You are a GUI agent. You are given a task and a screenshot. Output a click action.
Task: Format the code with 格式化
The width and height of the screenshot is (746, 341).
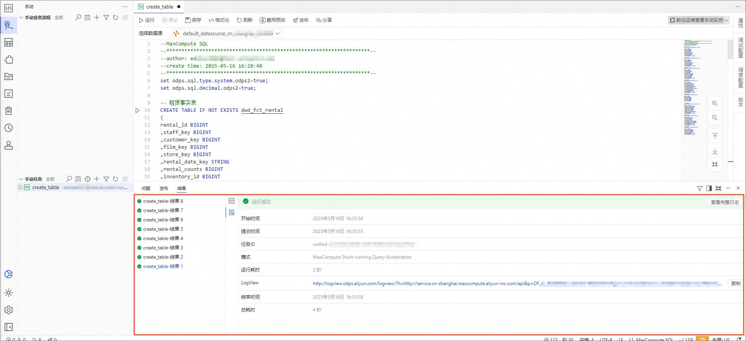(219, 20)
